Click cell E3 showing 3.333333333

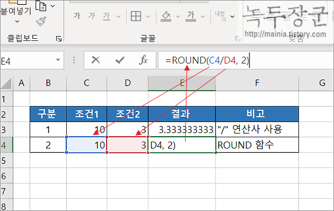(182, 130)
